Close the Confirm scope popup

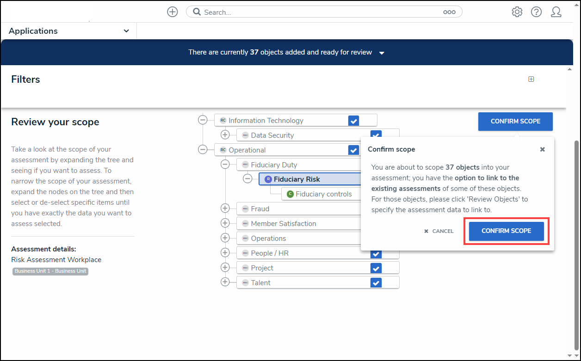coord(542,149)
